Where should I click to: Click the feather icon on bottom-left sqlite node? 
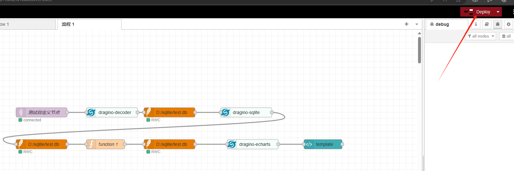coord(21,144)
